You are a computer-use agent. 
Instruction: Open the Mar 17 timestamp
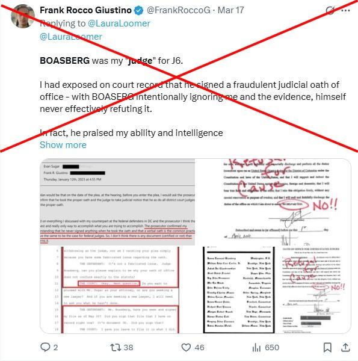(230, 10)
